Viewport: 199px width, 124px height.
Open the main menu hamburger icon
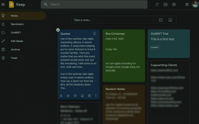(3, 4)
